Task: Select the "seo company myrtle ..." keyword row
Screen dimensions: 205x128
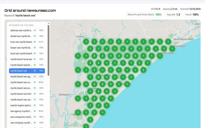Action: point(27,123)
